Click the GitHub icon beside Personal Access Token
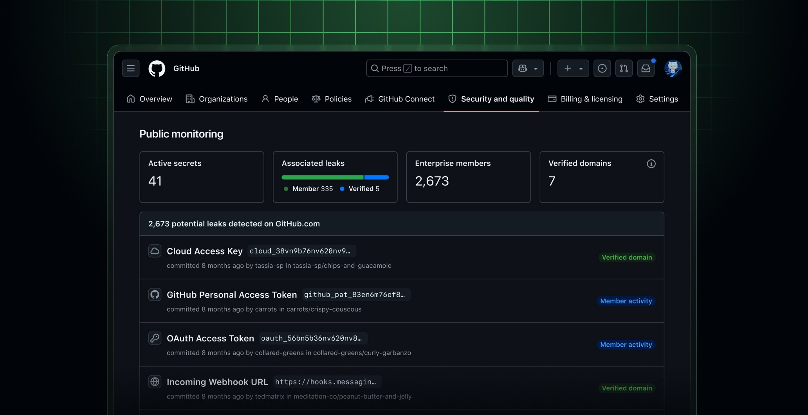This screenshot has width=808, height=415. coord(155,294)
